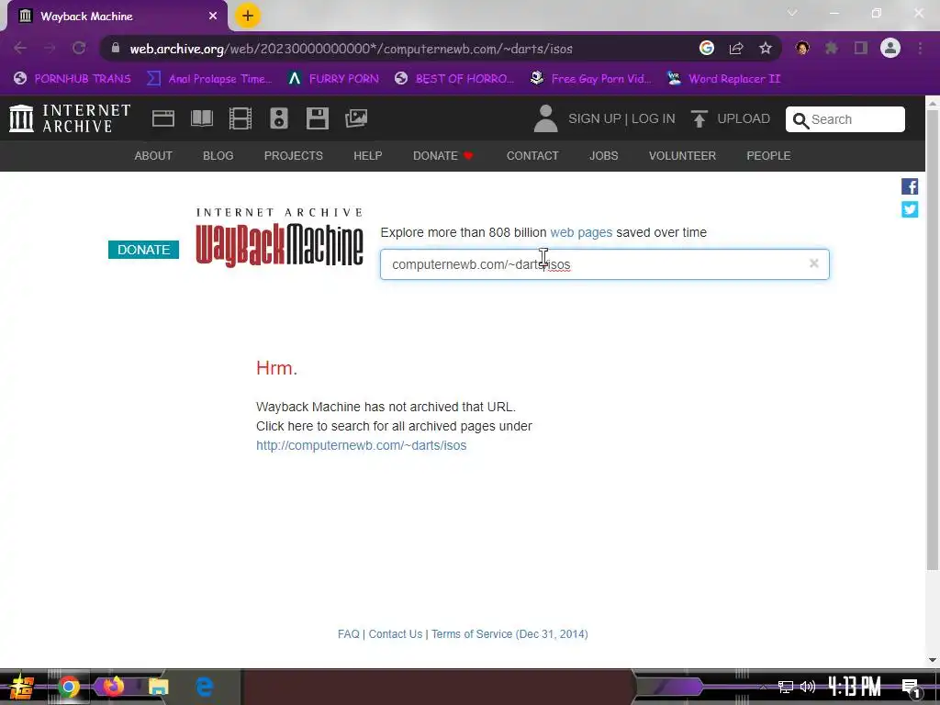Click the taskbar clock showing 4:13 PM
This screenshot has height=705, width=940.
pos(855,687)
